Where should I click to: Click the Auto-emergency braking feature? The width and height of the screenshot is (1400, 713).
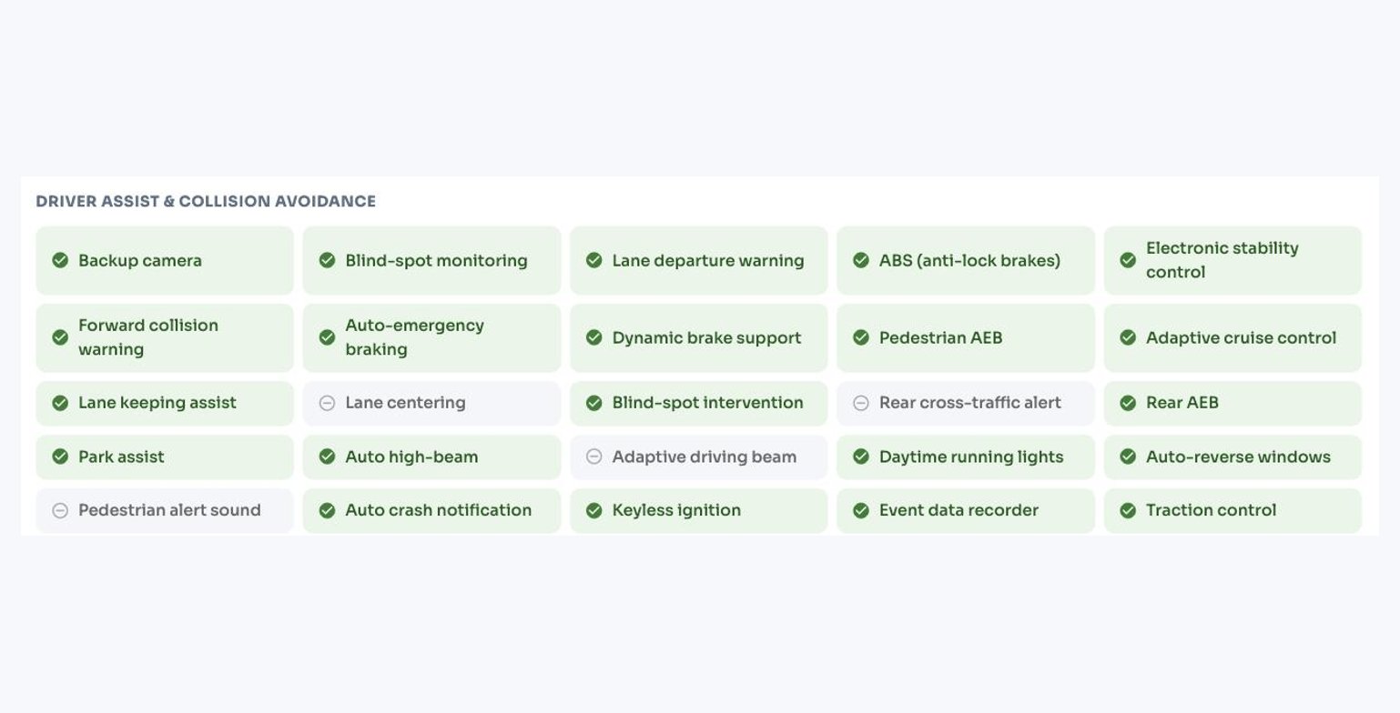coord(431,337)
